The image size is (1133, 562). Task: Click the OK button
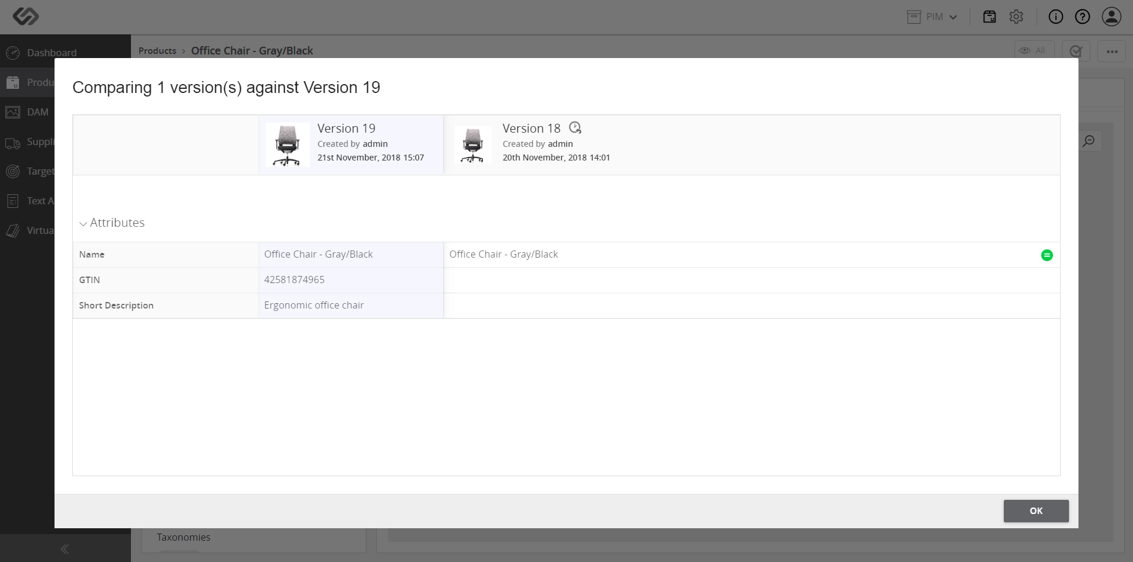click(1036, 510)
